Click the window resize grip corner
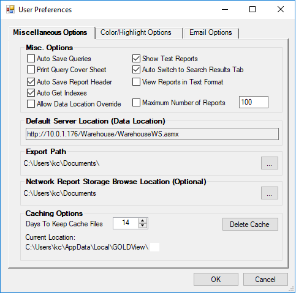 [x=291, y=289]
